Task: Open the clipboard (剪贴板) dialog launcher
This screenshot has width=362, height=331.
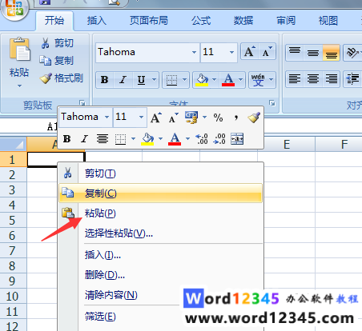Action: click(82, 102)
